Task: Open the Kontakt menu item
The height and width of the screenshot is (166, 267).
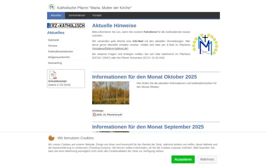Action: pos(97,15)
